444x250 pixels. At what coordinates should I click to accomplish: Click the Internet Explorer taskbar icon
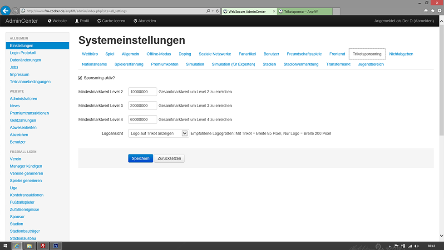(x=17, y=246)
